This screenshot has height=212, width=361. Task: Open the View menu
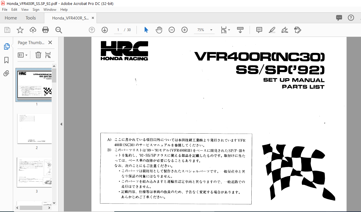pos(25,10)
